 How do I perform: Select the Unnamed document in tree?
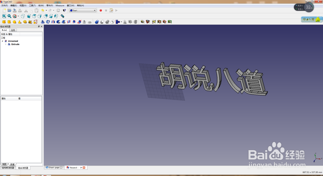(x=13, y=41)
